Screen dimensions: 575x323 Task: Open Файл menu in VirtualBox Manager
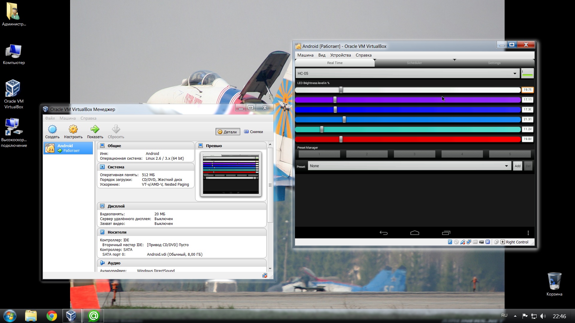coord(50,118)
